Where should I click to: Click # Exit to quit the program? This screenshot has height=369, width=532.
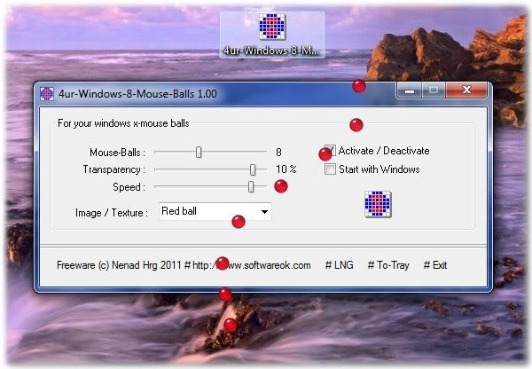[435, 265]
